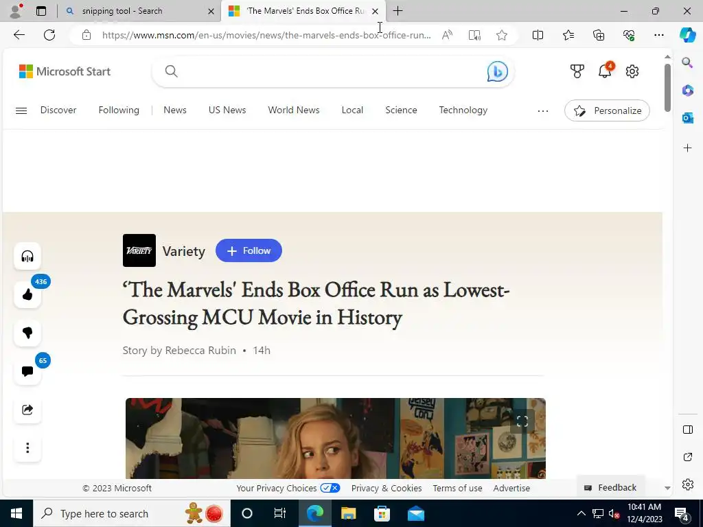Viewport: 703px width, 527px height.
Task: Open the tab actions menu icon
Action: [41, 11]
